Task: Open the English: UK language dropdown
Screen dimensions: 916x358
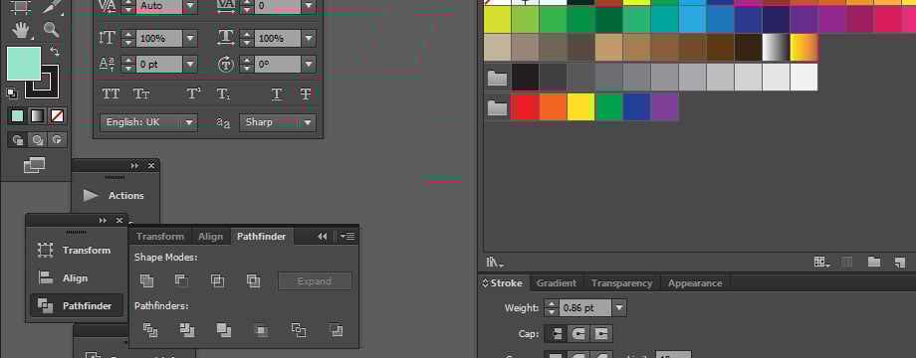Action: pyautogui.click(x=148, y=122)
